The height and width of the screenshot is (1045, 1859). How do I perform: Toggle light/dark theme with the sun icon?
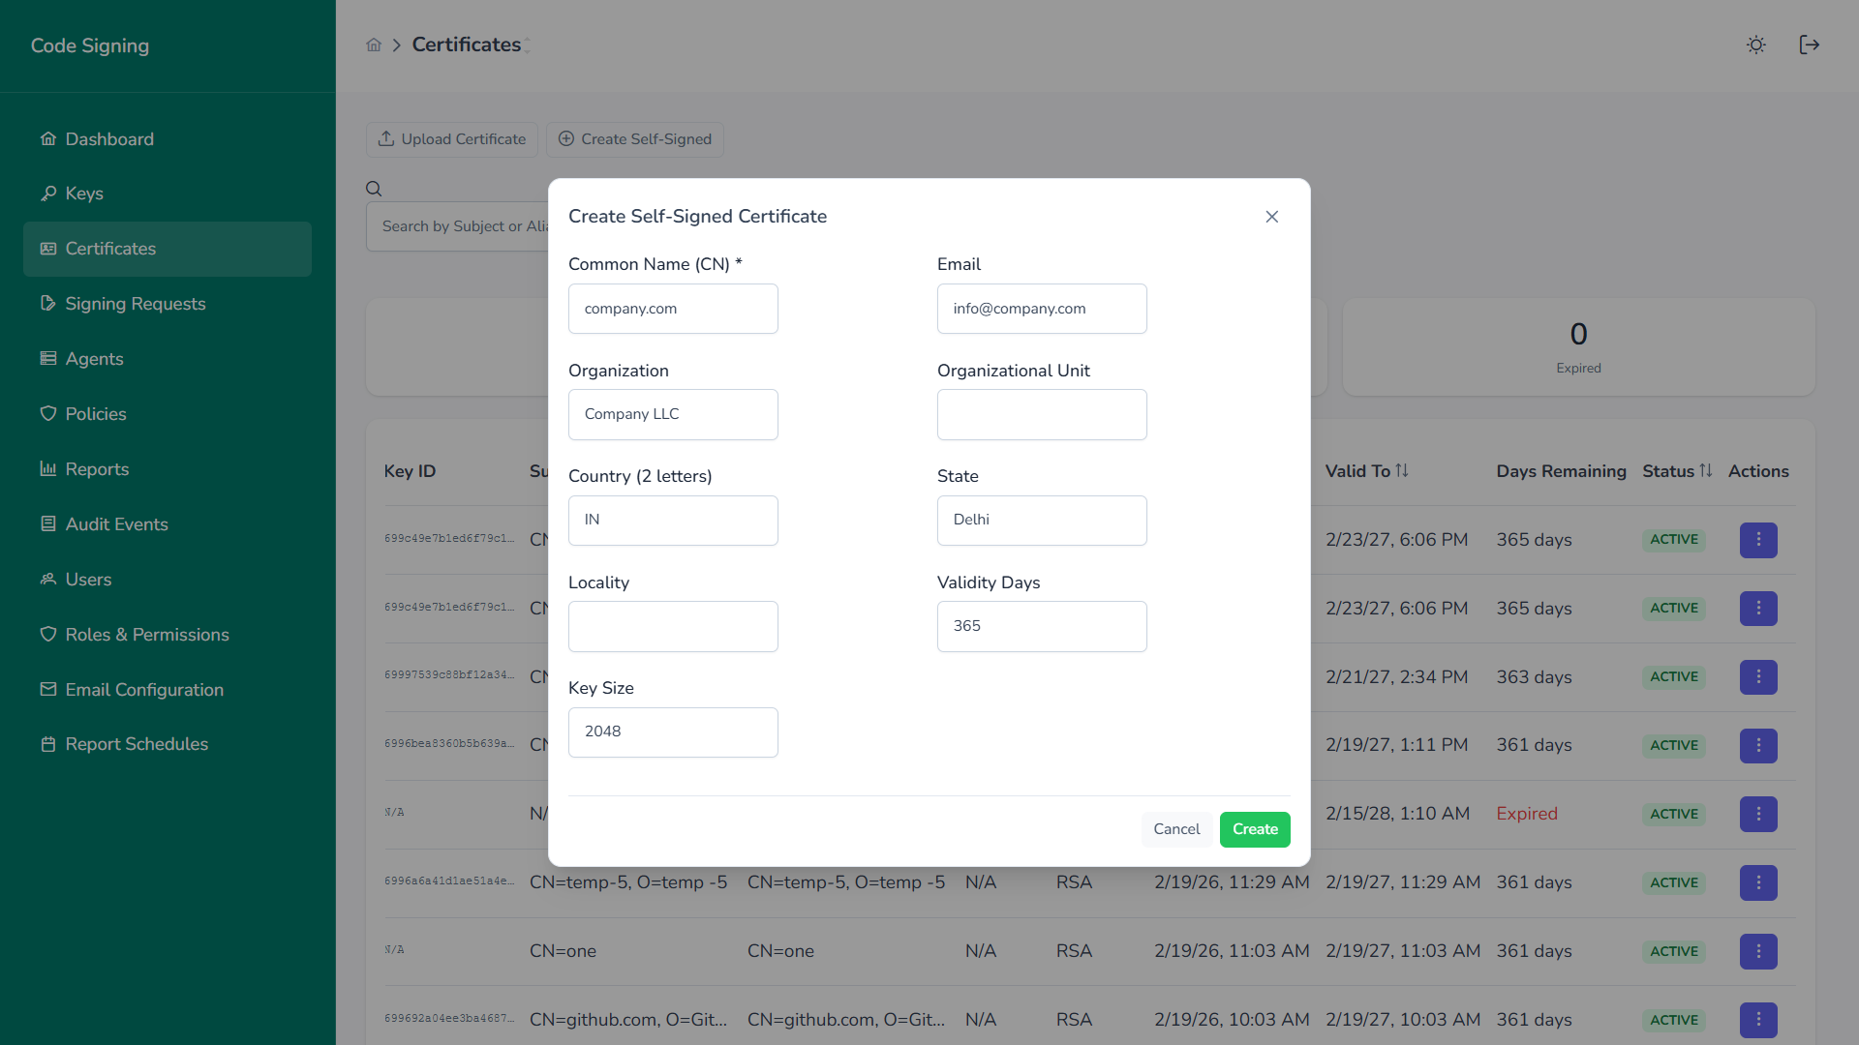pos(1755,45)
